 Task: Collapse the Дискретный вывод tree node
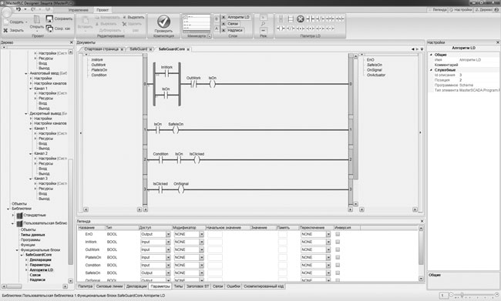coord(26,113)
